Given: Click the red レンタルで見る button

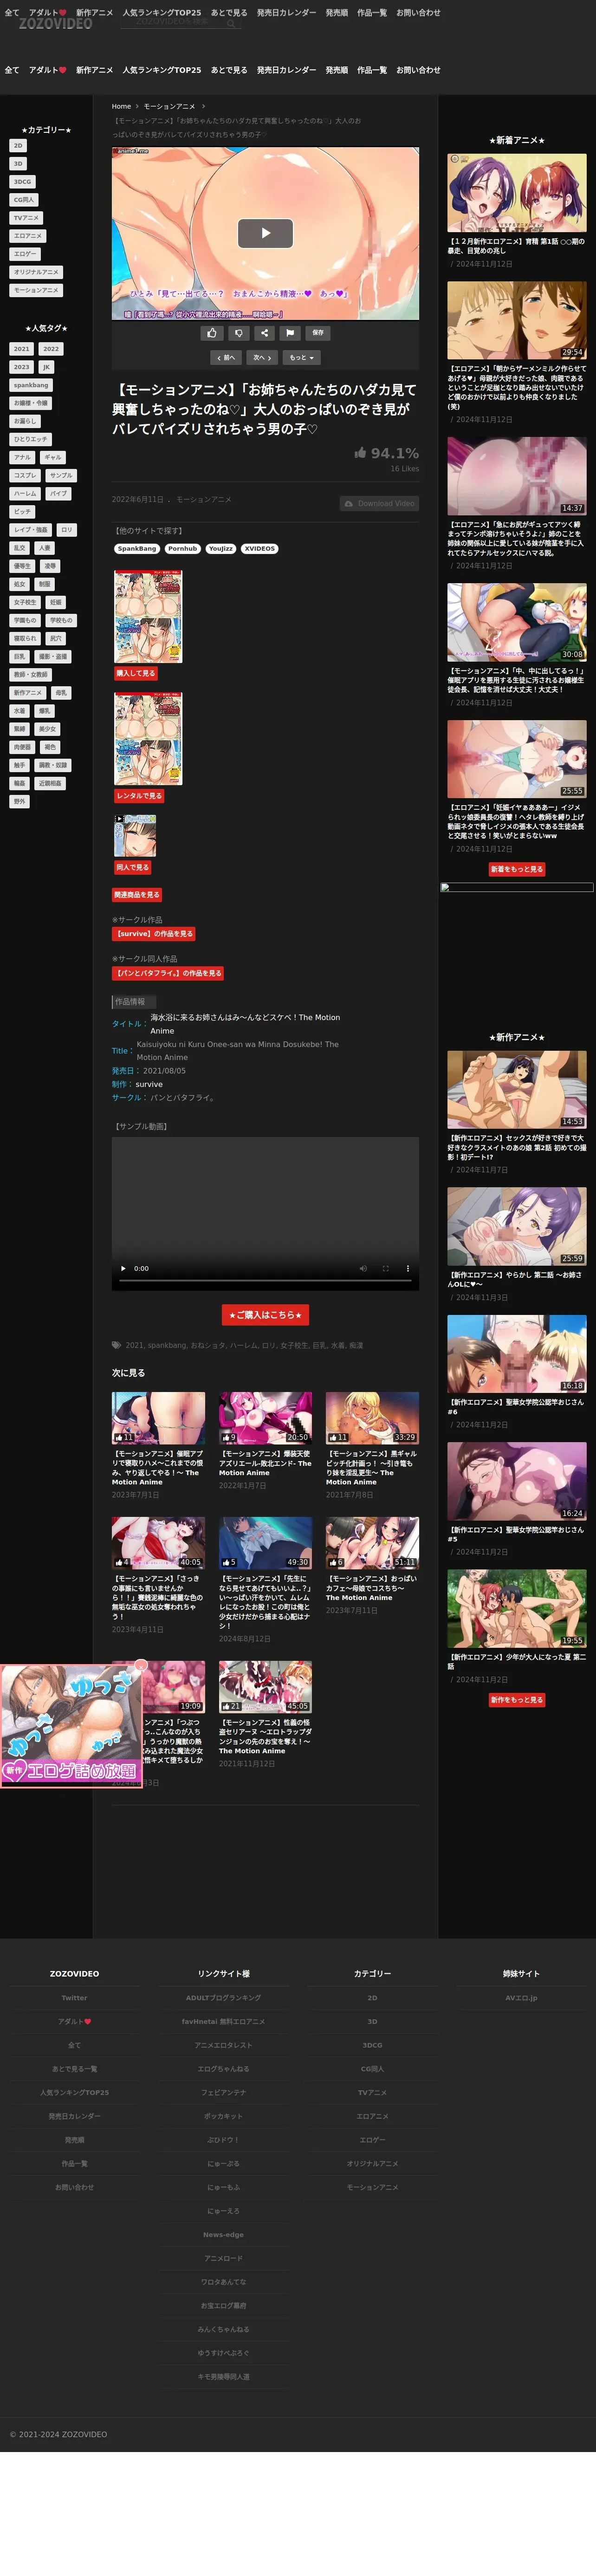Looking at the screenshot, I should 139,795.
